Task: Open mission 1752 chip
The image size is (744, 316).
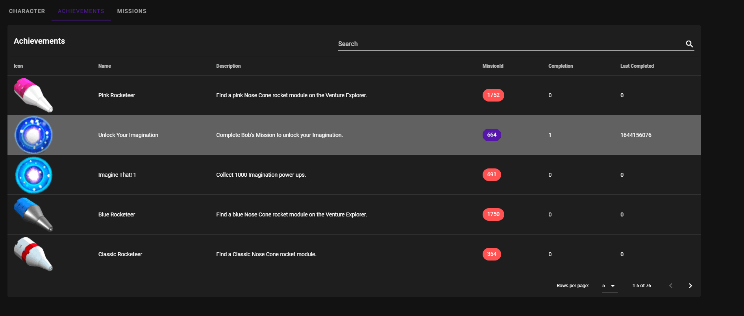Action: 493,95
